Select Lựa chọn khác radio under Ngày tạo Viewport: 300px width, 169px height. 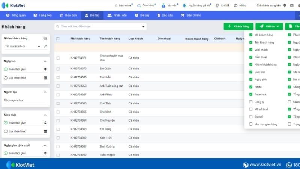(6, 78)
